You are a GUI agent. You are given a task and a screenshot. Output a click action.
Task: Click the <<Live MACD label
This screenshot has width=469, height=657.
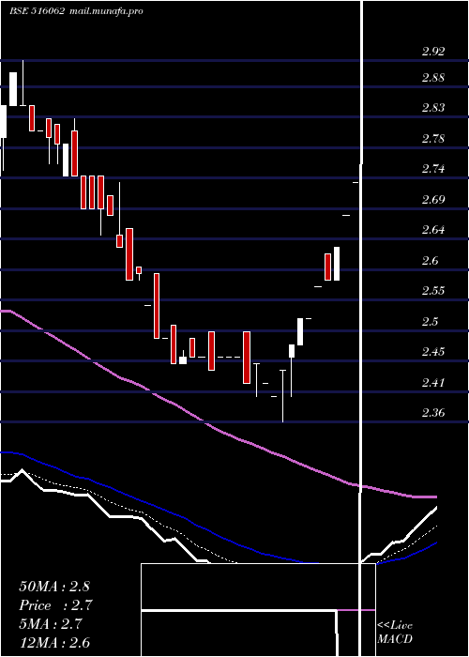point(395,633)
